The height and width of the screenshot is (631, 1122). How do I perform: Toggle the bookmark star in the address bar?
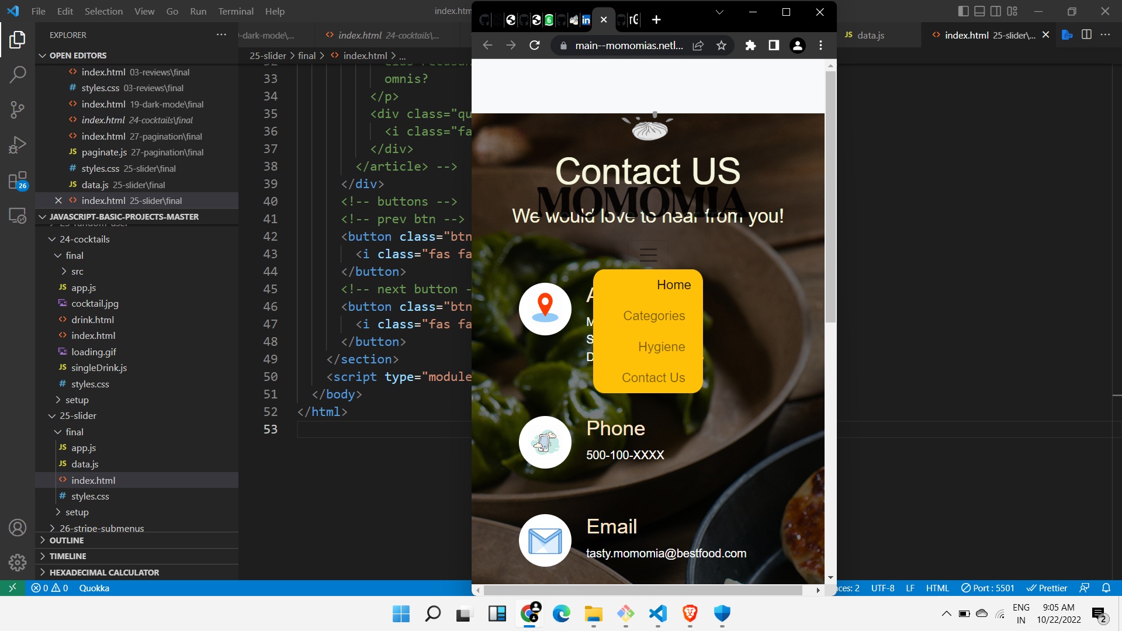(x=721, y=45)
